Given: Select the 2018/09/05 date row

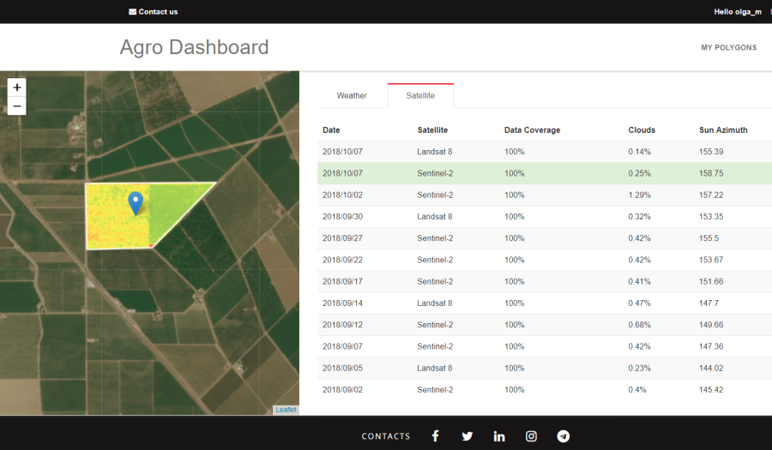Looking at the screenshot, I should tap(545, 368).
